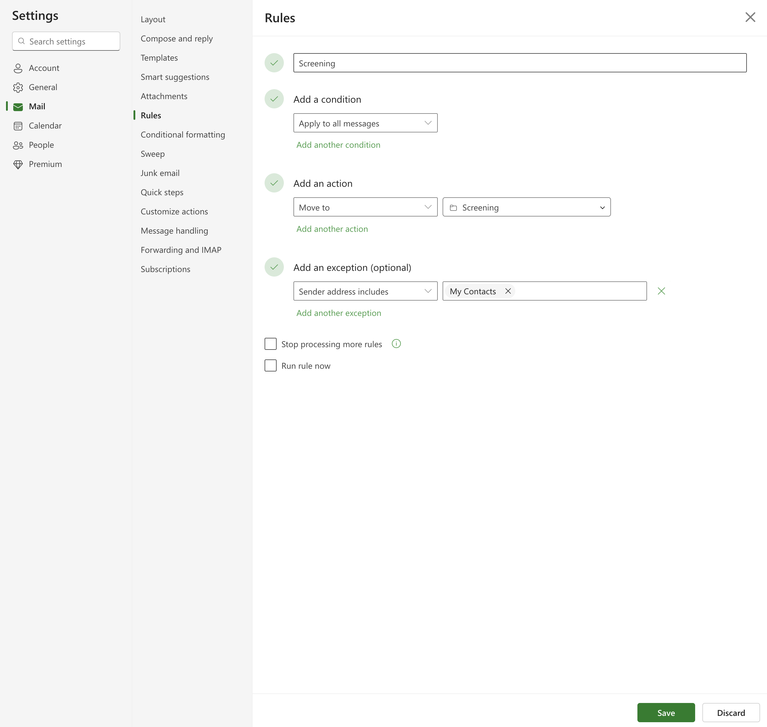Click the Save button

click(666, 713)
